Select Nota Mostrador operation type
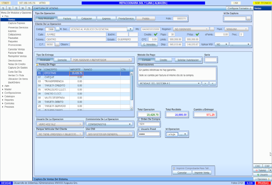Screen dimensions: 272x185 tap(46, 18)
